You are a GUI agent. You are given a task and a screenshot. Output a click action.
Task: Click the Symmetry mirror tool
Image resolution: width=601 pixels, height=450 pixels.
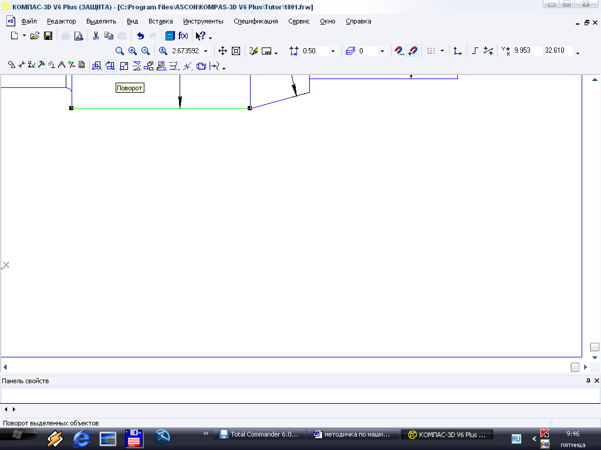(x=136, y=66)
